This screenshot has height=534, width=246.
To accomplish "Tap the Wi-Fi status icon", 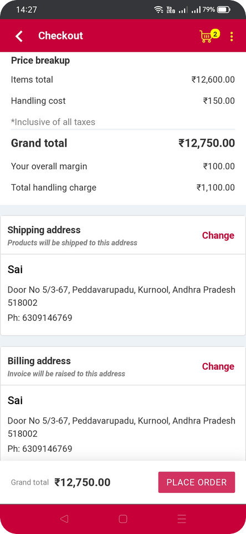I will click(158, 9).
